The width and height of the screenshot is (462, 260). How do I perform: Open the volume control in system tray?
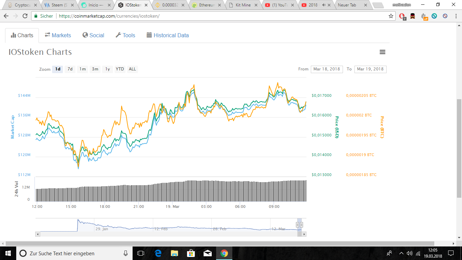tap(410, 253)
